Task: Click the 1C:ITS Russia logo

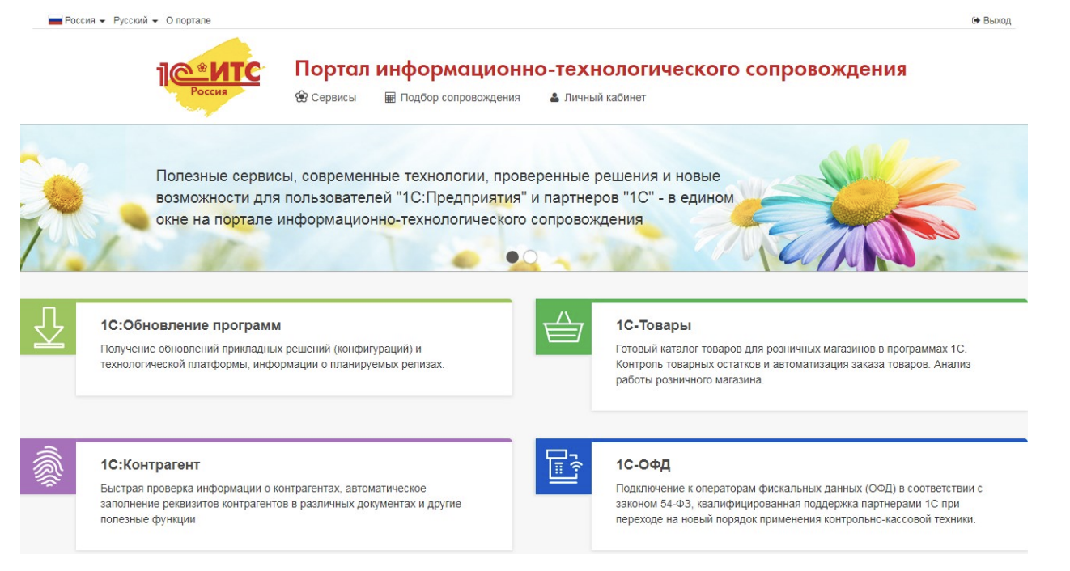Action: coord(209,77)
